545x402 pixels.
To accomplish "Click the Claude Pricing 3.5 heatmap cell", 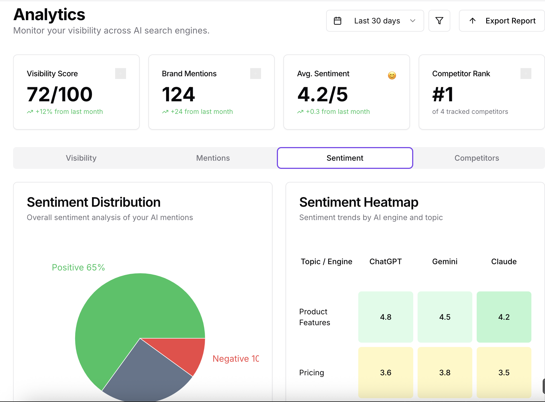I will 504,372.
